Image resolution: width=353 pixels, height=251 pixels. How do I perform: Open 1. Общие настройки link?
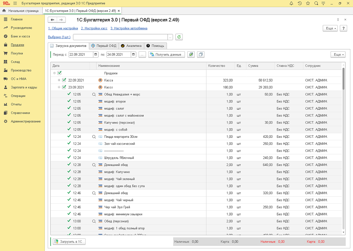click(x=63, y=28)
